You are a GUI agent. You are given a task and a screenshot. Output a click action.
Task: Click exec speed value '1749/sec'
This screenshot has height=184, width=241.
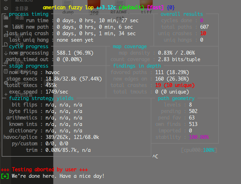coord(57,92)
